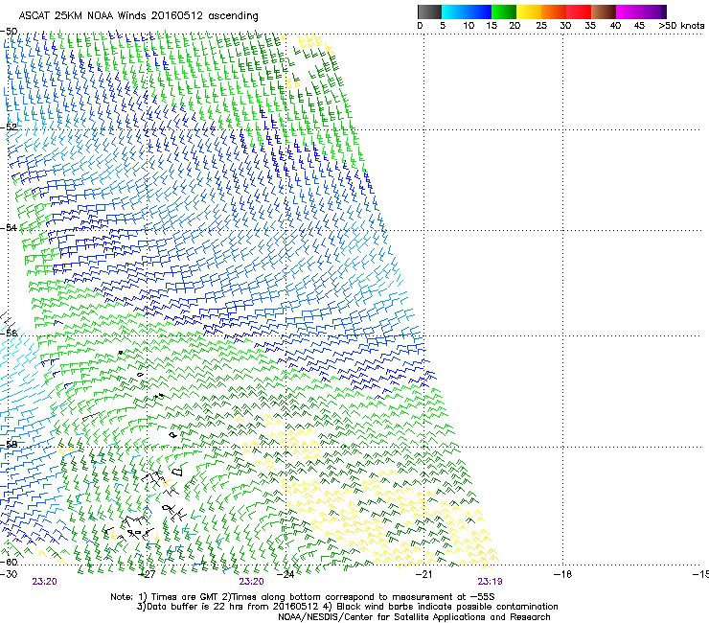Screen dimensions: 709x623
Task: Click note 'Times along bottom correspond to measurement at -55S'
Action: tap(362, 597)
